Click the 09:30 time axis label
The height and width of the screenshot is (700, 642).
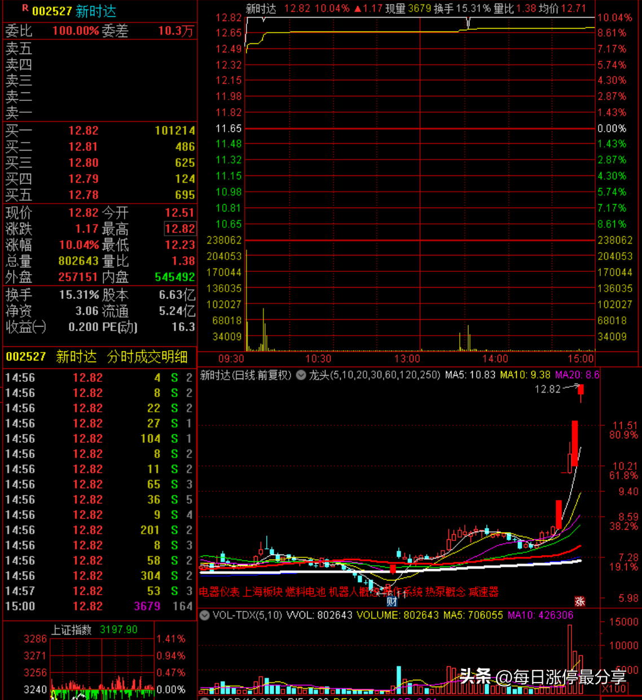(231, 359)
